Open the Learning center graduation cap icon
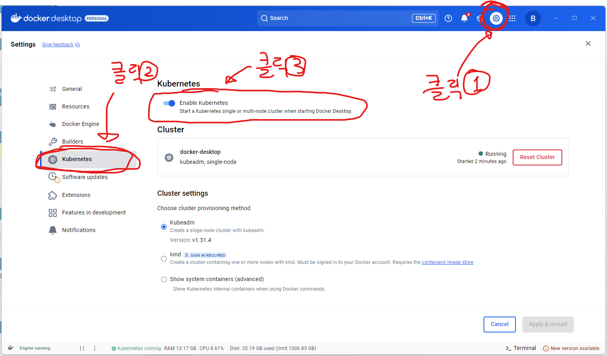 (x=480, y=18)
